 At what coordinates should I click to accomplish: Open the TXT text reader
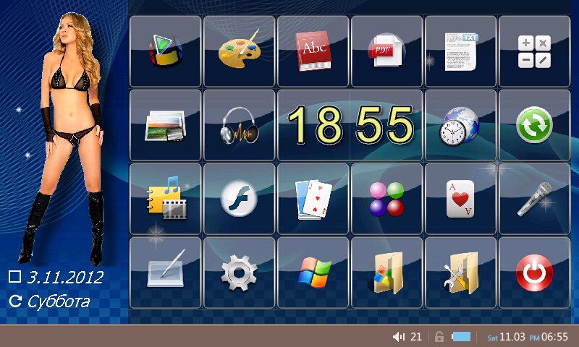(461, 51)
